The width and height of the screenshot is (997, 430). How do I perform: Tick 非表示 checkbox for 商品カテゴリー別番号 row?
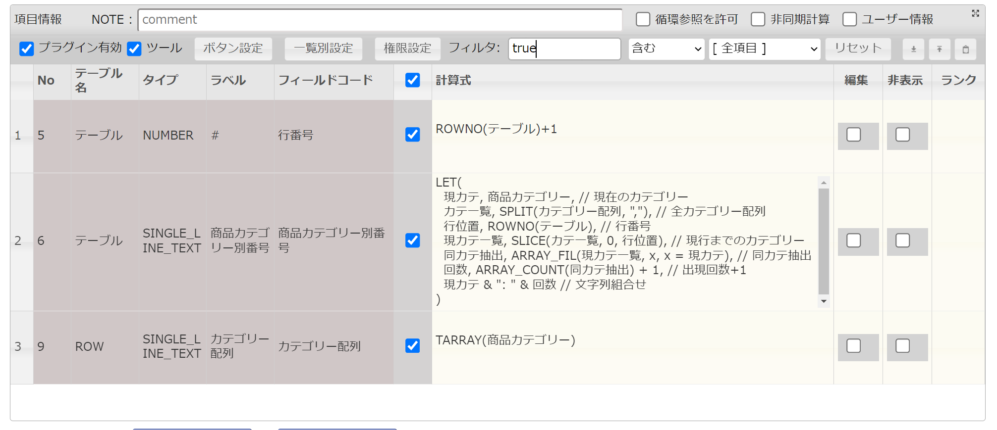click(902, 240)
